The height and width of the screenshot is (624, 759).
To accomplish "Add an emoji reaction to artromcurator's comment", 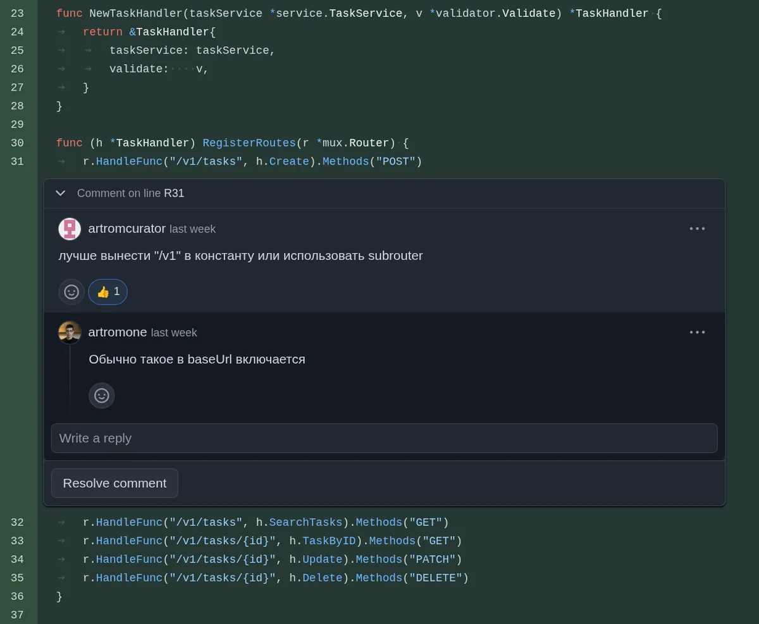I will (71, 292).
